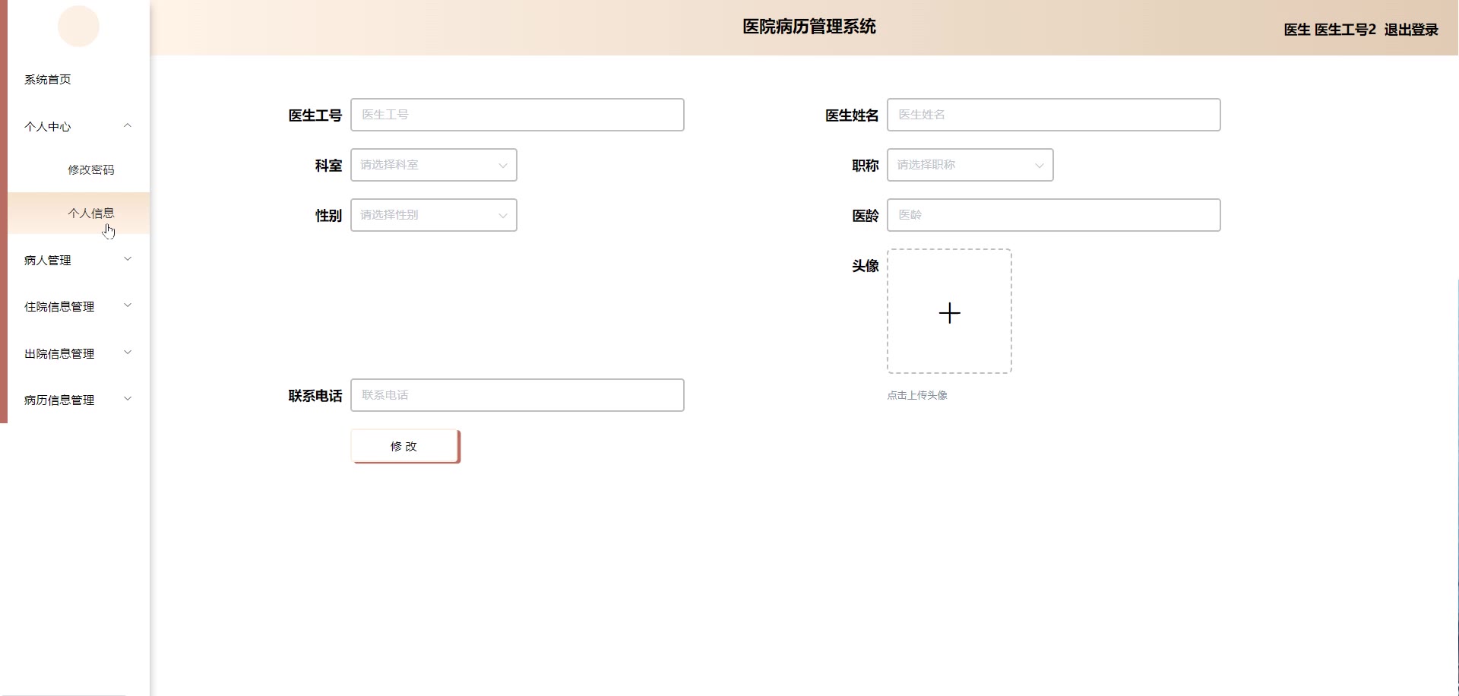Image resolution: width=1459 pixels, height=696 pixels.
Task: Collapse the 个人中心 menu section
Action: click(x=78, y=126)
